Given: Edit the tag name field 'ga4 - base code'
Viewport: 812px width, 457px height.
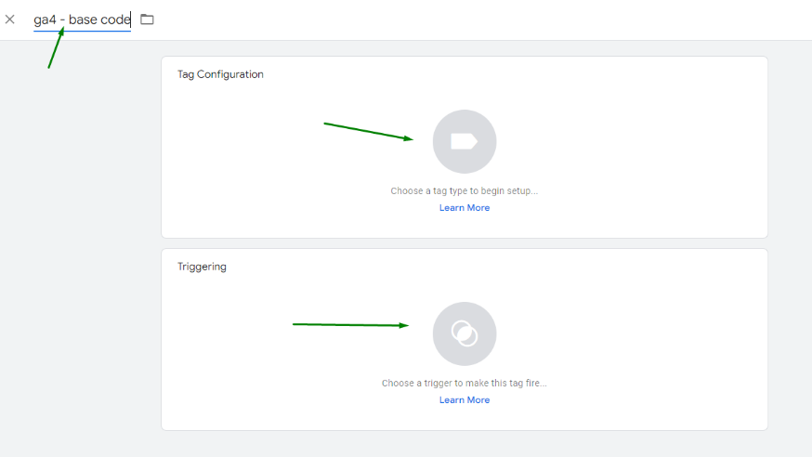Looking at the screenshot, I should click(83, 20).
